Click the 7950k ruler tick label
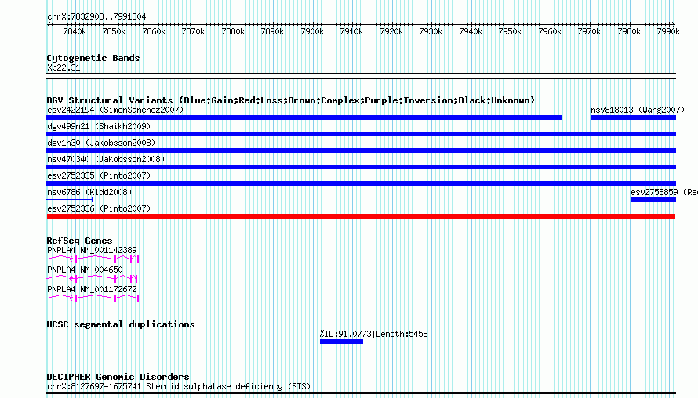The width and height of the screenshot is (698, 398). click(x=510, y=32)
